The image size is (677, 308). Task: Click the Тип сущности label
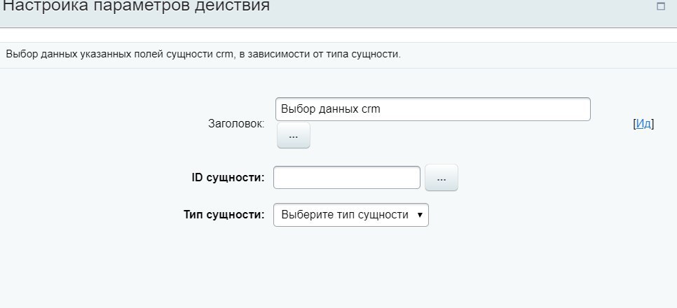pos(224,215)
